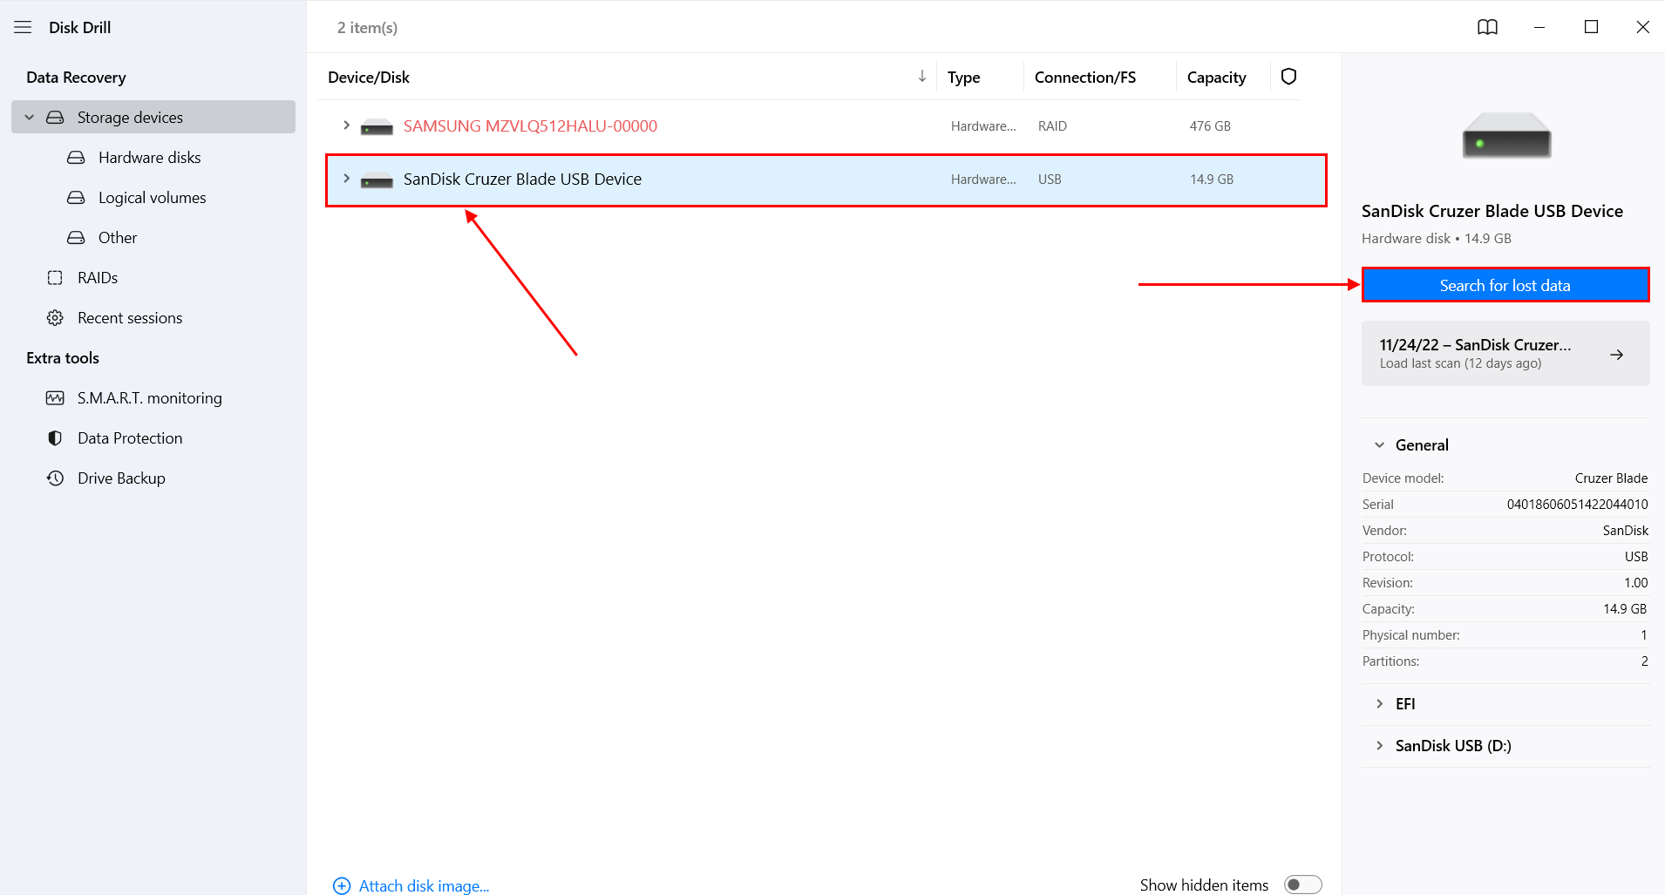Image resolution: width=1665 pixels, height=895 pixels.
Task: Click the Recent sessions gear icon
Action: (55, 317)
